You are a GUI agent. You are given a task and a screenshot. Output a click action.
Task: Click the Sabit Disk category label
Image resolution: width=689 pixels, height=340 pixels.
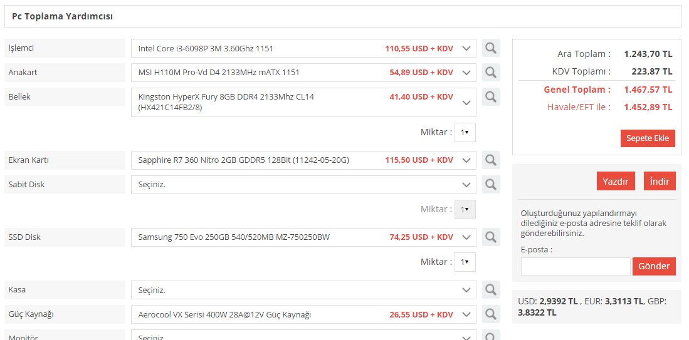pos(65,184)
